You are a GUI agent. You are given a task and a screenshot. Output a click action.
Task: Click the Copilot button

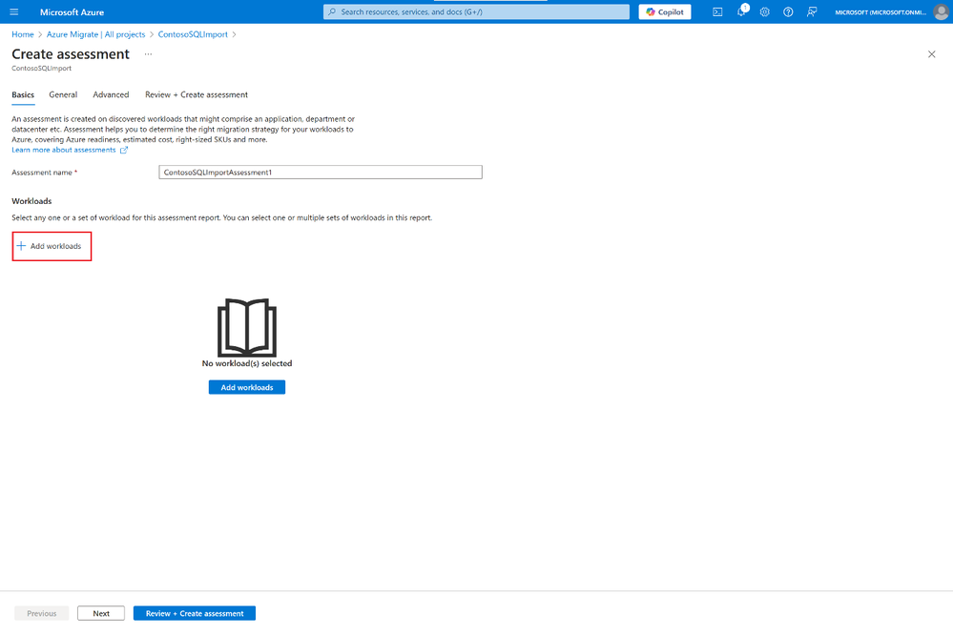click(664, 12)
